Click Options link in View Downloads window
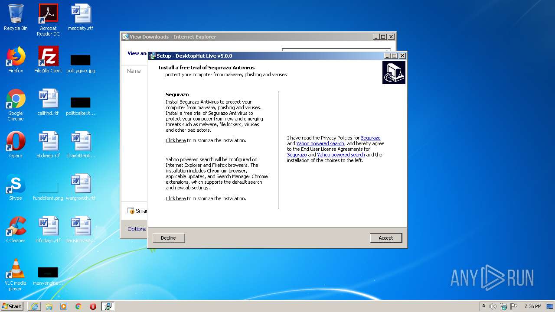Viewport: 555px width, 312px height. (x=137, y=229)
